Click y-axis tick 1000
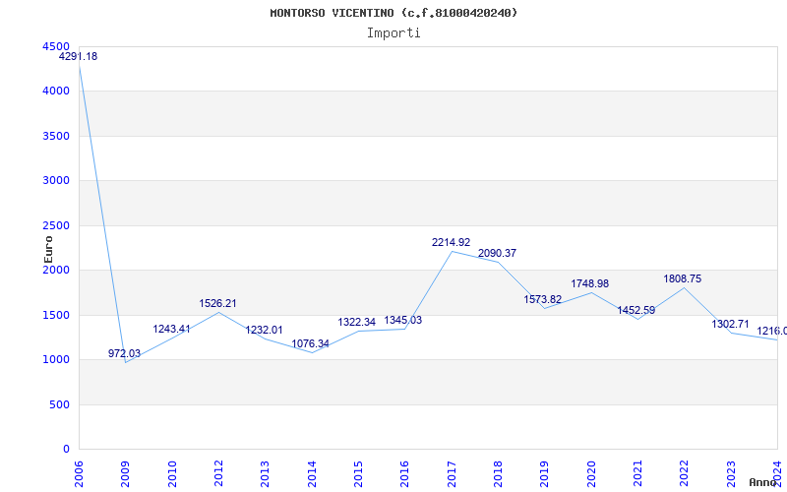Image resolution: width=787 pixels, height=492 pixels. (x=56, y=360)
